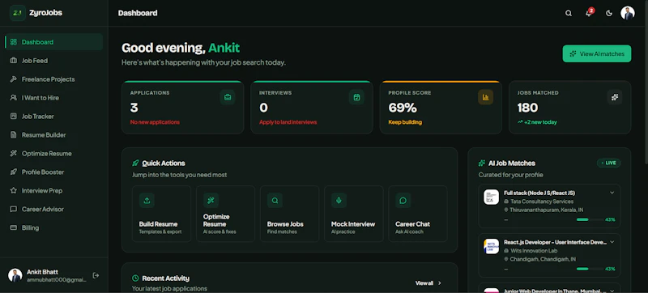
Task: Open Full stack (Node JS/React JS) title
Action: (x=539, y=193)
